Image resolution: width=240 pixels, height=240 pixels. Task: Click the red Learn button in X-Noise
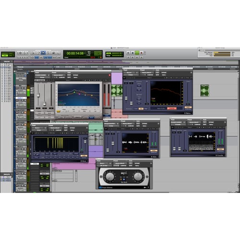click(x=172, y=108)
